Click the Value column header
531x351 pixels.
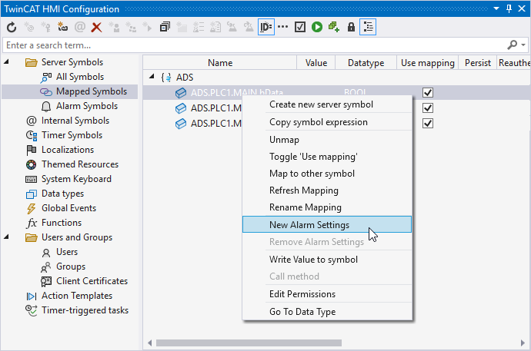coord(316,63)
